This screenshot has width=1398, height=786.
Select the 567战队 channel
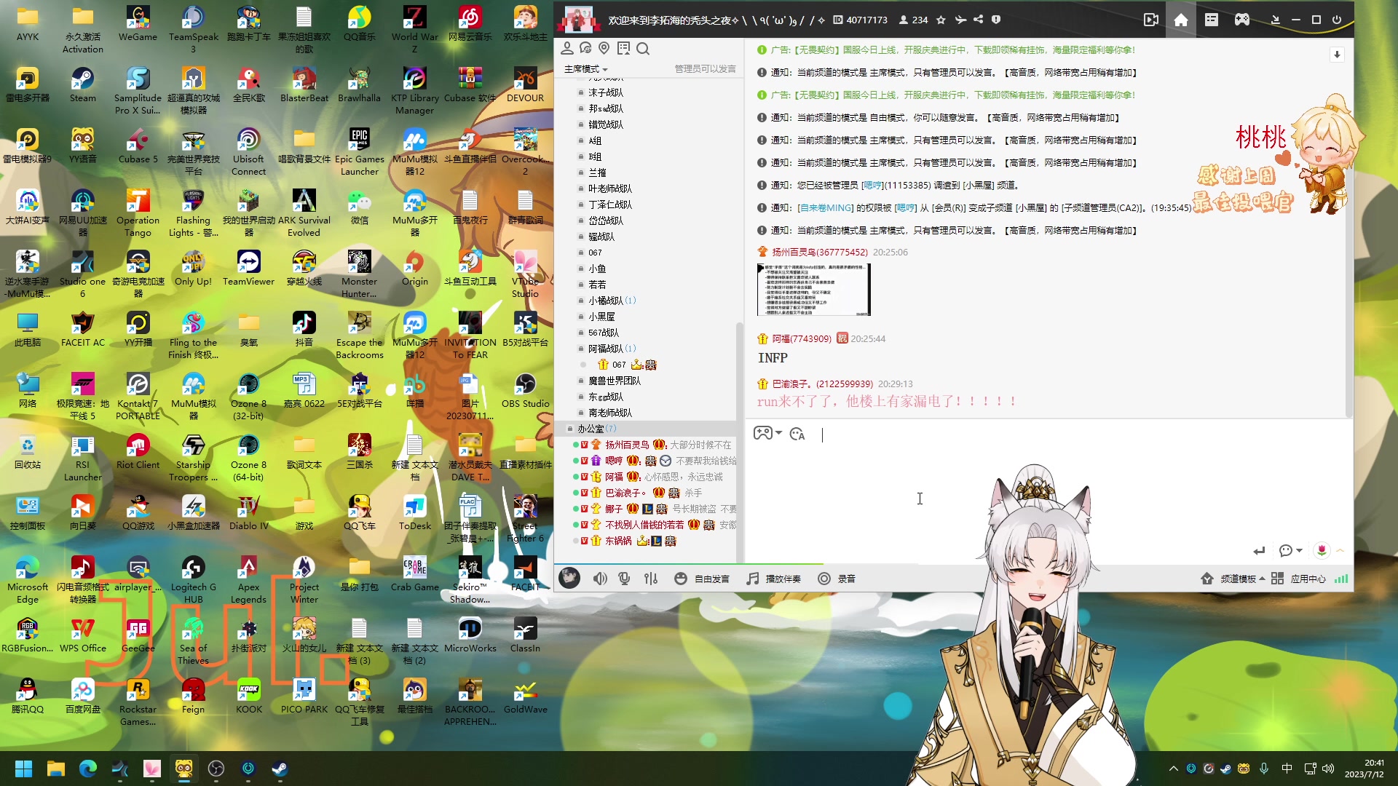pyautogui.click(x=604, y=333)
